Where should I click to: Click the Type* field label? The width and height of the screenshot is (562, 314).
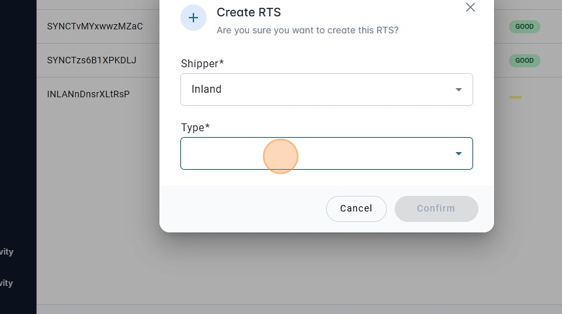(x=195, y=127)
